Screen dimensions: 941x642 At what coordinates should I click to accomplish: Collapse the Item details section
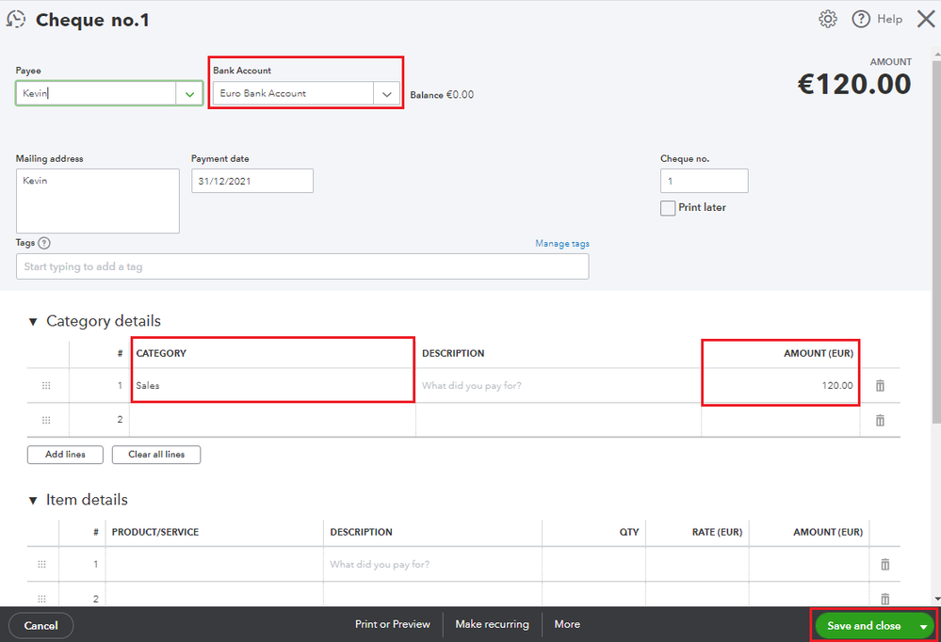pyautogui.click(x=33, y=501)
